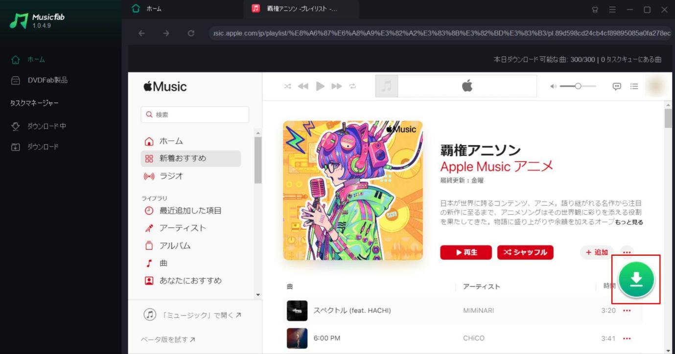675x354 pixels.
Task: Click the 追加 button
Action: point(597,252)
